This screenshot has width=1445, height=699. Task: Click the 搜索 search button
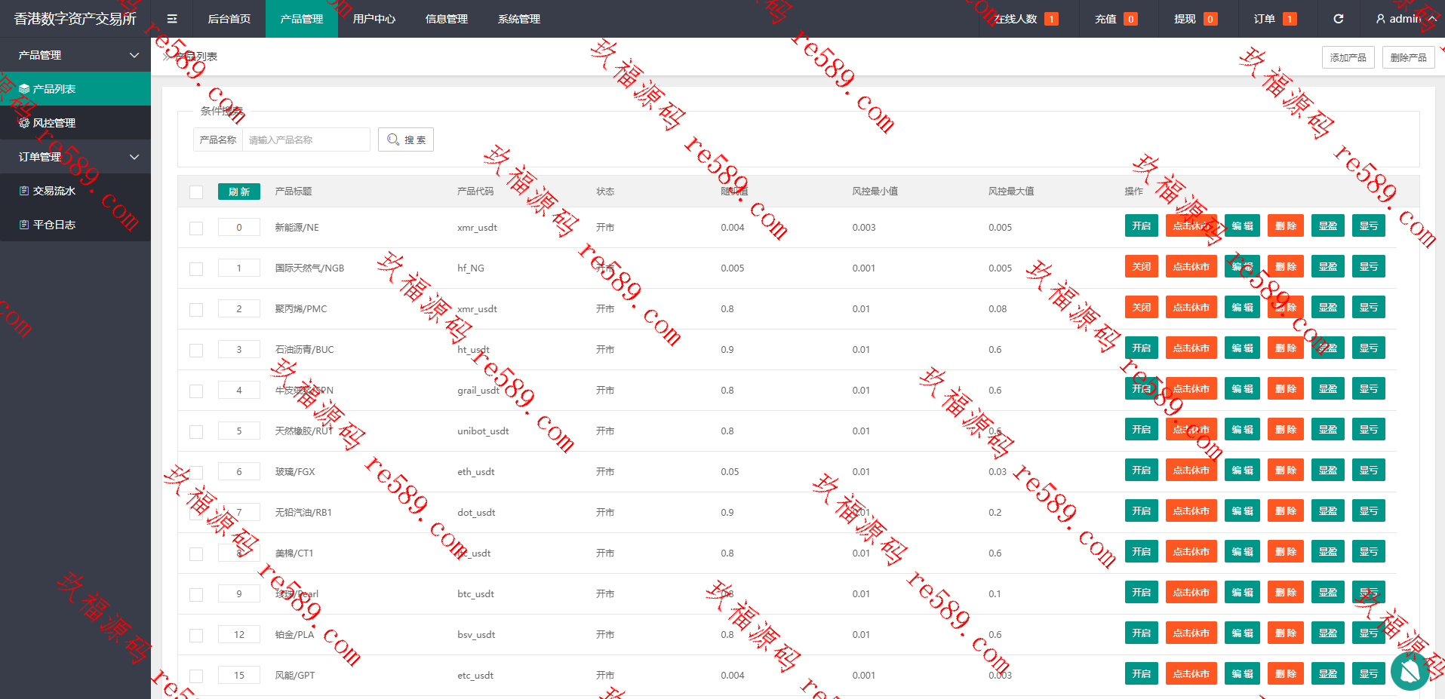[x=406, y=139]
